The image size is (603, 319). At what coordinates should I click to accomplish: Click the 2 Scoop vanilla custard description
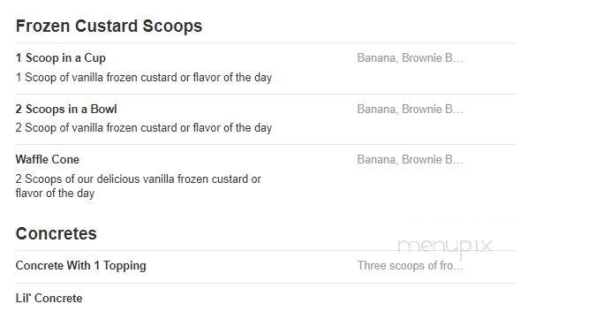pyautogui.click(x=144, y=128)
